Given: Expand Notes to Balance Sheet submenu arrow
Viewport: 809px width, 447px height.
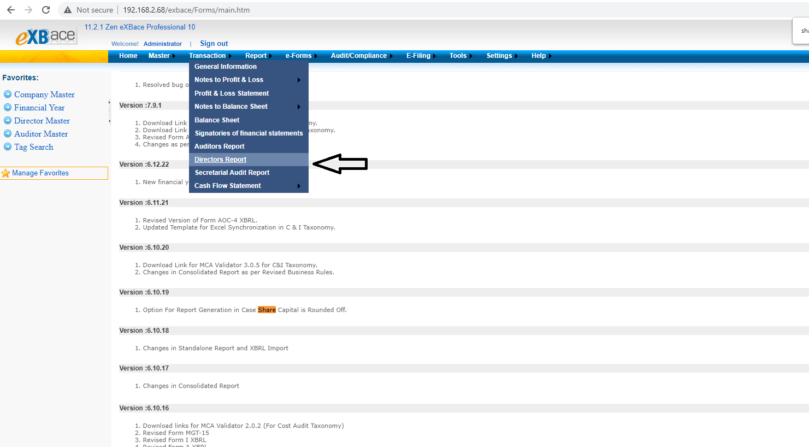Looking at the screenshot, I should click(x=299, y=107).
